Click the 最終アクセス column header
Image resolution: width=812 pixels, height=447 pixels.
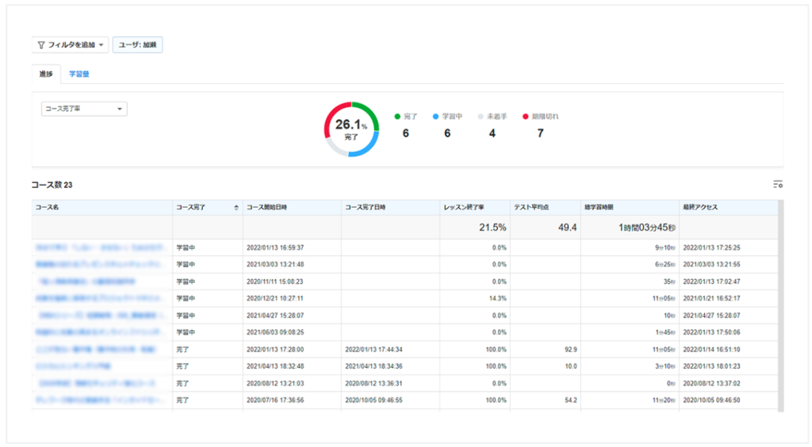click(x=700, y=208)
